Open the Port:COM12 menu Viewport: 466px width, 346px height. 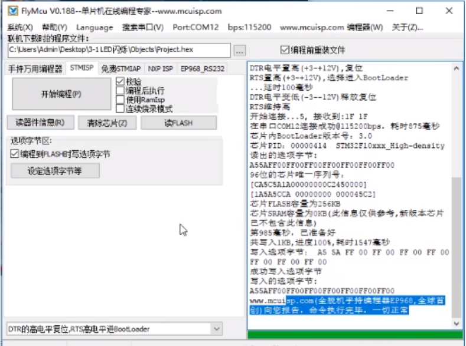point(195,27)
